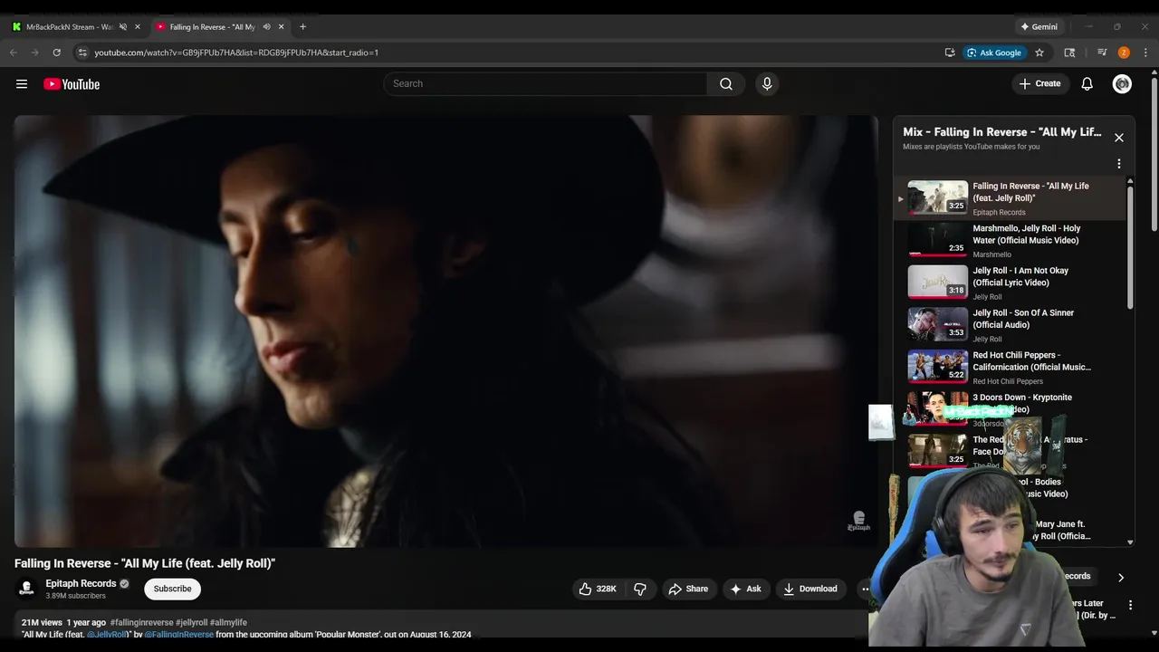Image resolution: width=1159 pixels, height=652 pixels.
Task: Open a new browser tab
Action: pyautogui.click(x=302, y=27)
